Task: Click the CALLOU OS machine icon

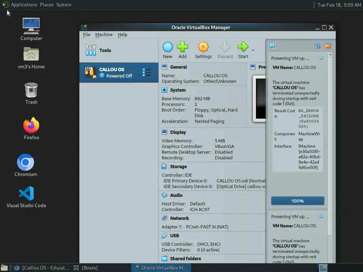Action: point(90,73)
